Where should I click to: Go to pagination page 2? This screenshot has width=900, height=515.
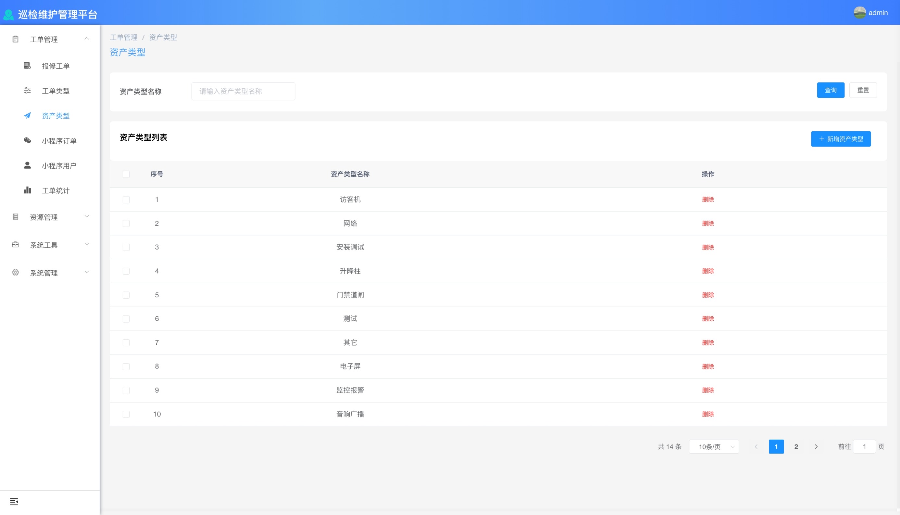(x=796, y=447)
